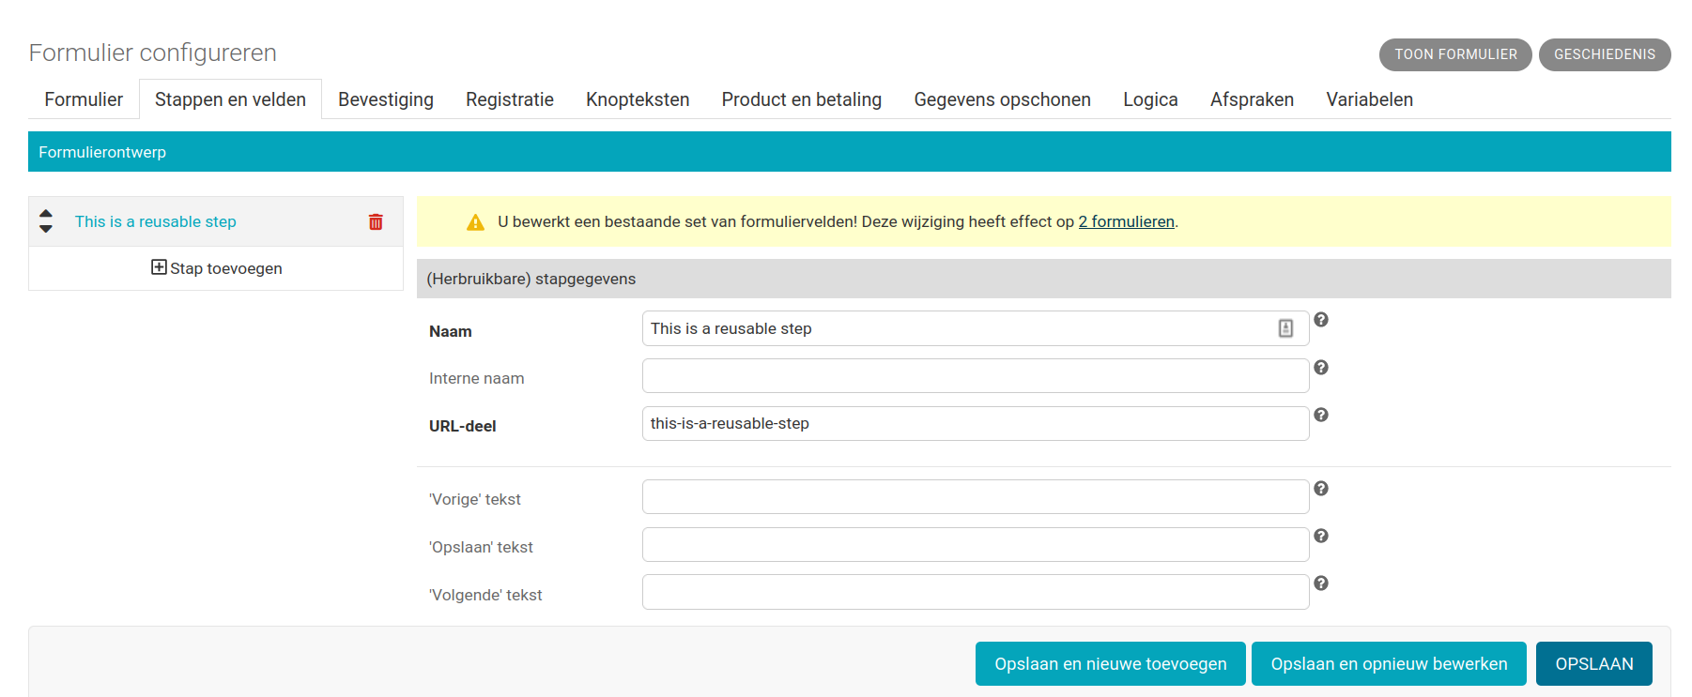The image size is (1692, 697).
Task: Click the OPSLAAN button
Action: tap(1593, 663)
